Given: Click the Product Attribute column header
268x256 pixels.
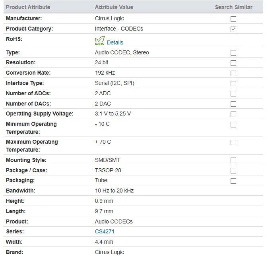Looking at the screenshot, I should coord(28,7).
